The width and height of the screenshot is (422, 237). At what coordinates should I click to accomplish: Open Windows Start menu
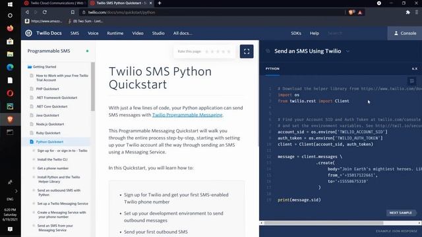click(x=10, y=5)
